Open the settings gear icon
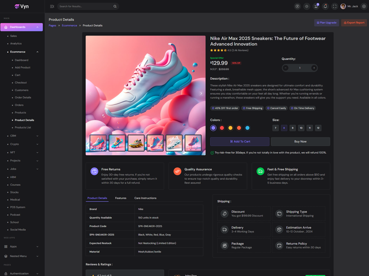 (x=364, y=6)
